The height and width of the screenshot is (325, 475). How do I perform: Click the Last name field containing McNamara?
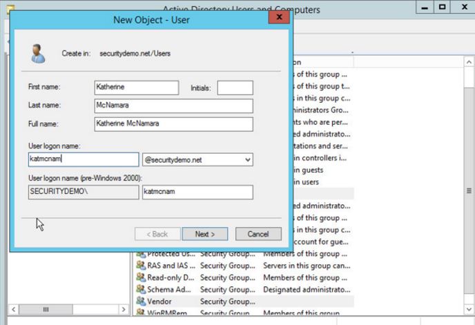coord(173,106)
